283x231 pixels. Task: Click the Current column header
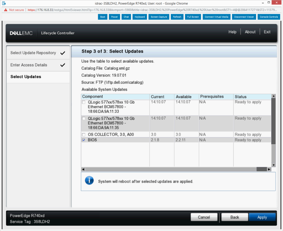click(162, 96)
